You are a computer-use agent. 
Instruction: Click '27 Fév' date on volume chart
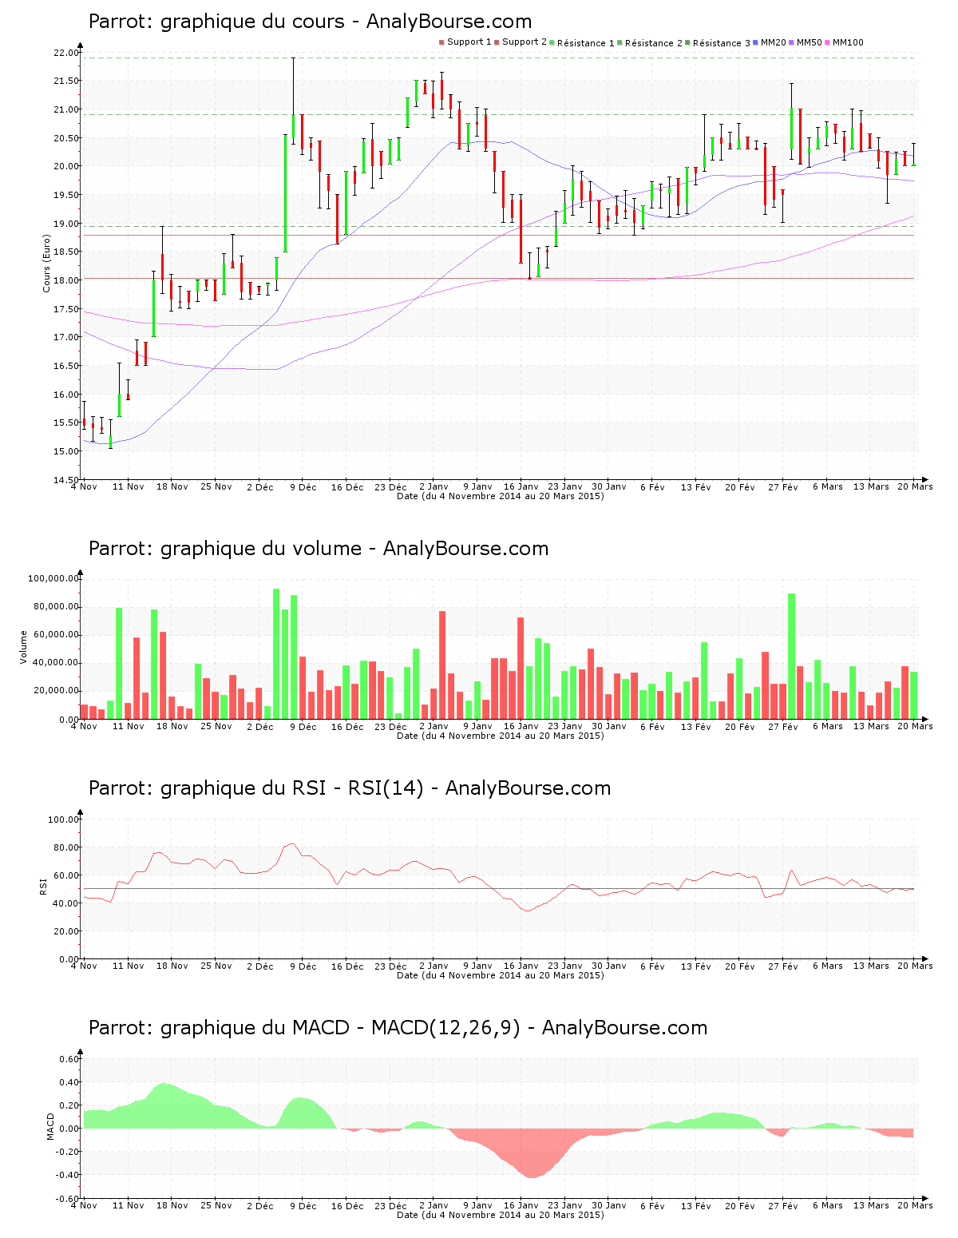click(x=783, y=727)
